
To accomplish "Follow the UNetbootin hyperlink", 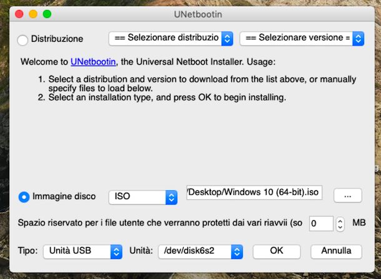I will coord(93,62).
